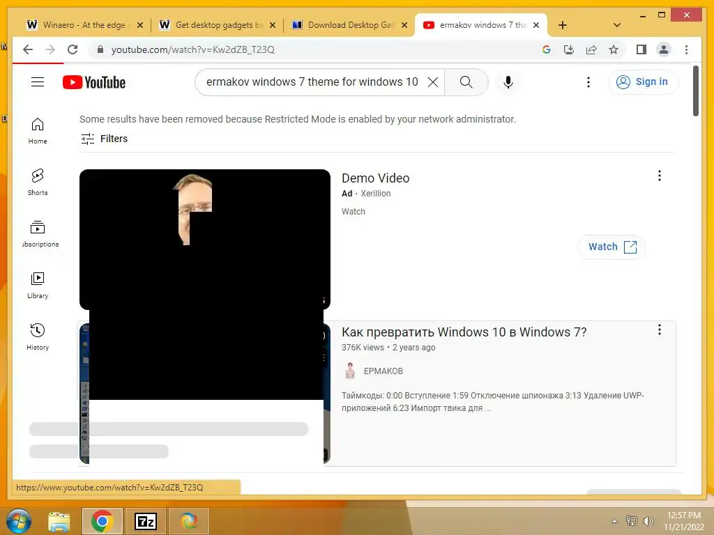The width and height of the screenshot is (714, 535).
Task: Focus the YouTube search input field
Action: pyautogui.click(x=312, y=82)
